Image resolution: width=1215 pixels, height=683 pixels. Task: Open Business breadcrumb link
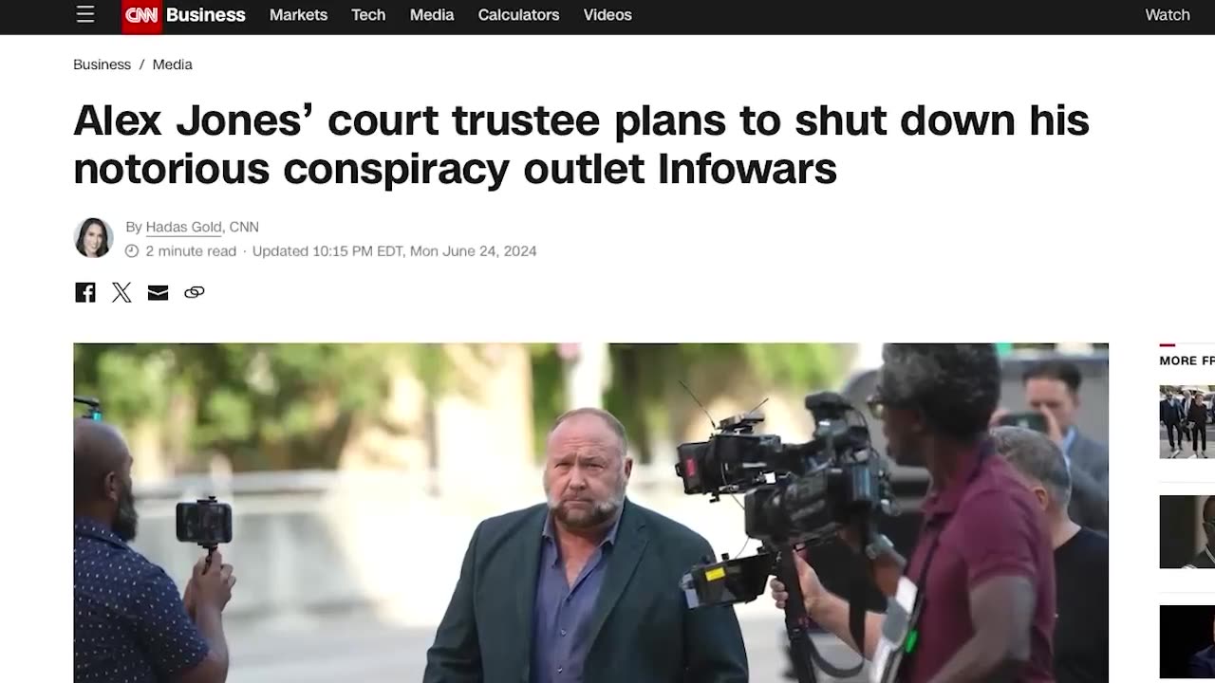coord(102,65)
